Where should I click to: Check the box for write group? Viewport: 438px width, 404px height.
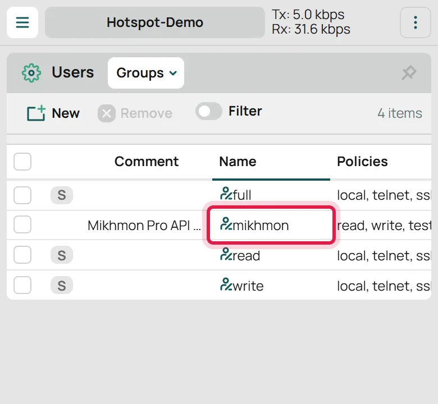(x=22, y=285)
